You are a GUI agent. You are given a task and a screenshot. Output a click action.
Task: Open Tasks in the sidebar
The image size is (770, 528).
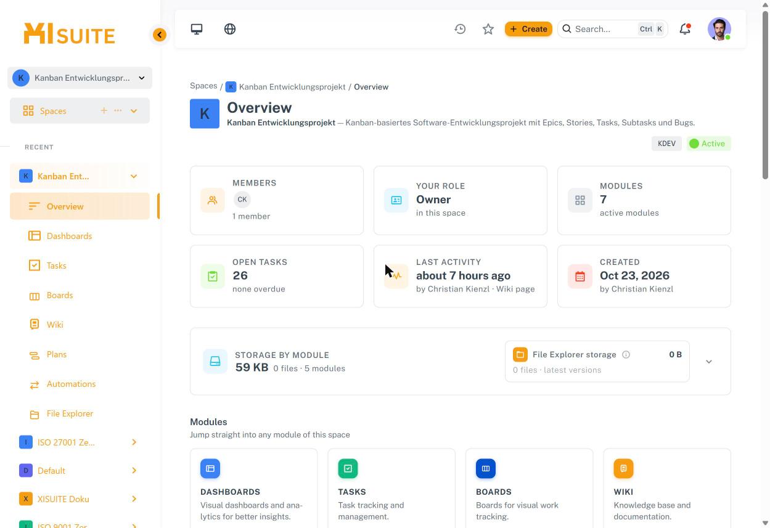click(x=80, y=266)
